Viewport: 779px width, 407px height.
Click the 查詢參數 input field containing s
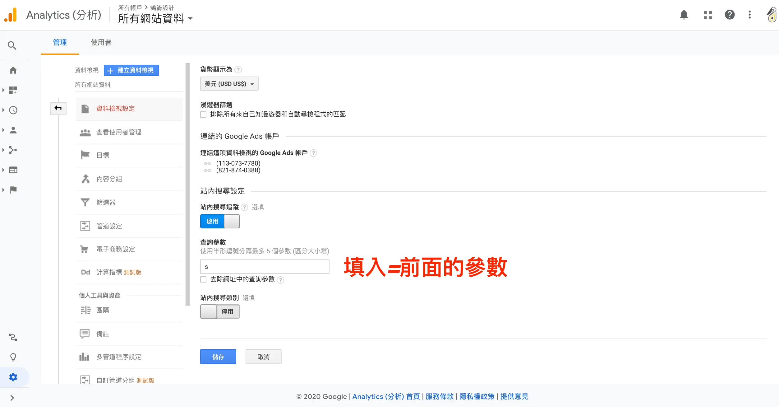(265, 267)
